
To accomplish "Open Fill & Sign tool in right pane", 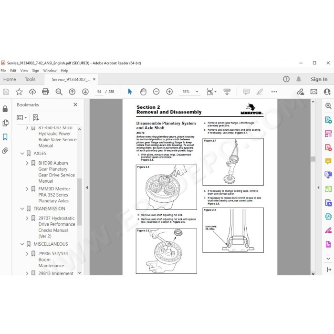I will point(328,230).
